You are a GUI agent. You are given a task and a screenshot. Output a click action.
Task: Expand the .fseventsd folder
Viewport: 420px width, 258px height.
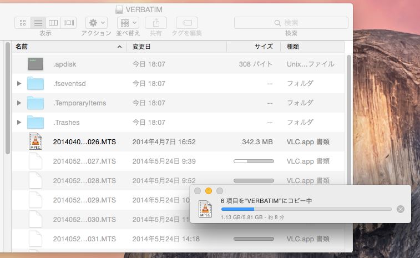tap(19, 84)
